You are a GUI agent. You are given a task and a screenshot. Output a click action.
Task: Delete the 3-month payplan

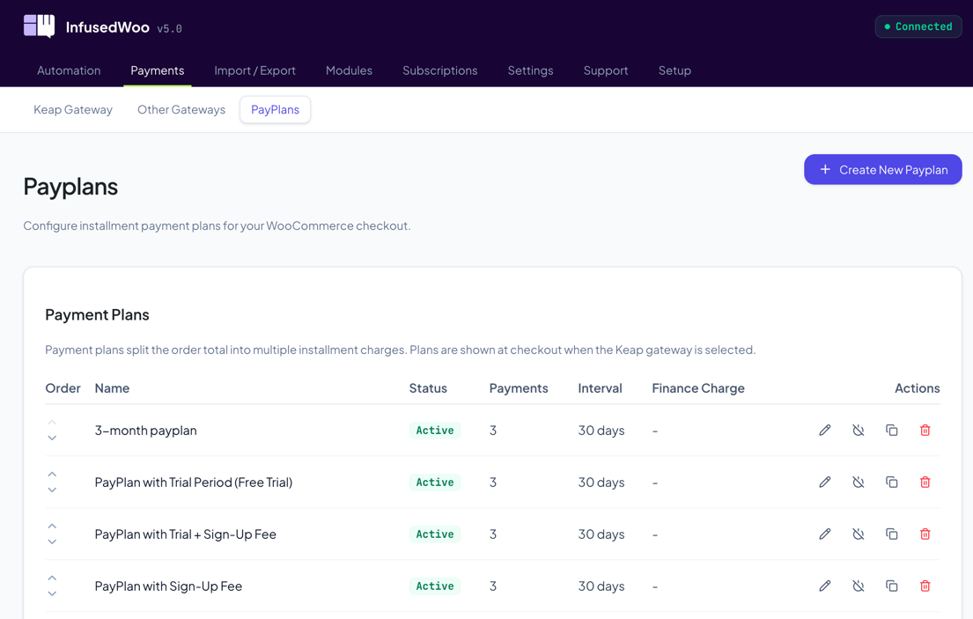click(x=925, y=430)
